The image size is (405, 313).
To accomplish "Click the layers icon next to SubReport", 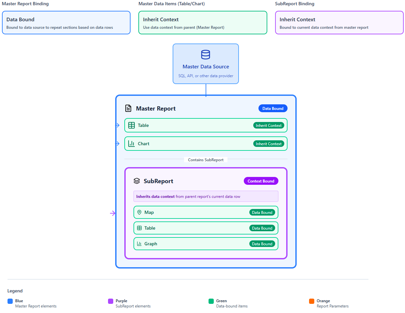I will (x=137, y=181).
